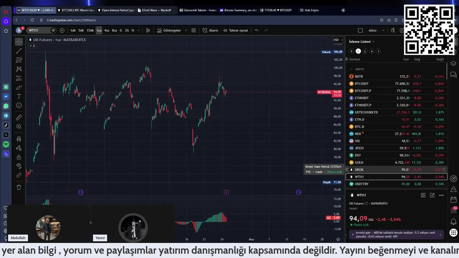Open Messenger in the browser sidebar
The width and height of the screenshot is (459, 258).
tap(6, 96)
